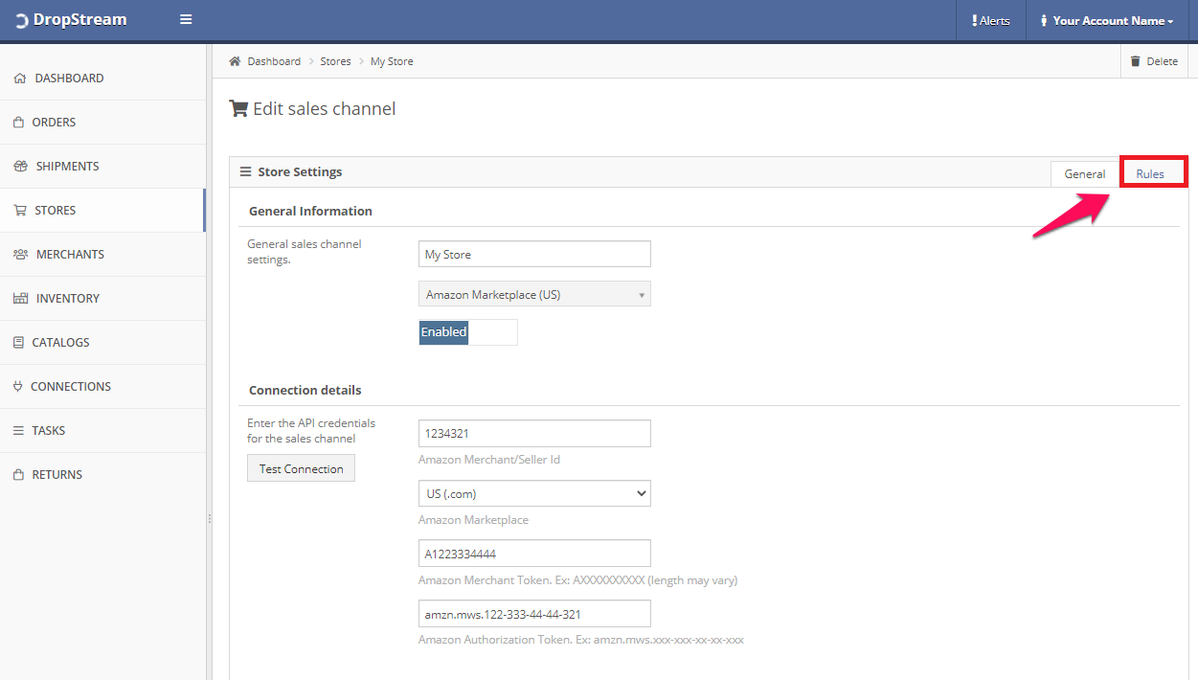Follow the Stores breadcrumb link
The width and height of the screenshot is (1198, 680).
pos(335,61)
